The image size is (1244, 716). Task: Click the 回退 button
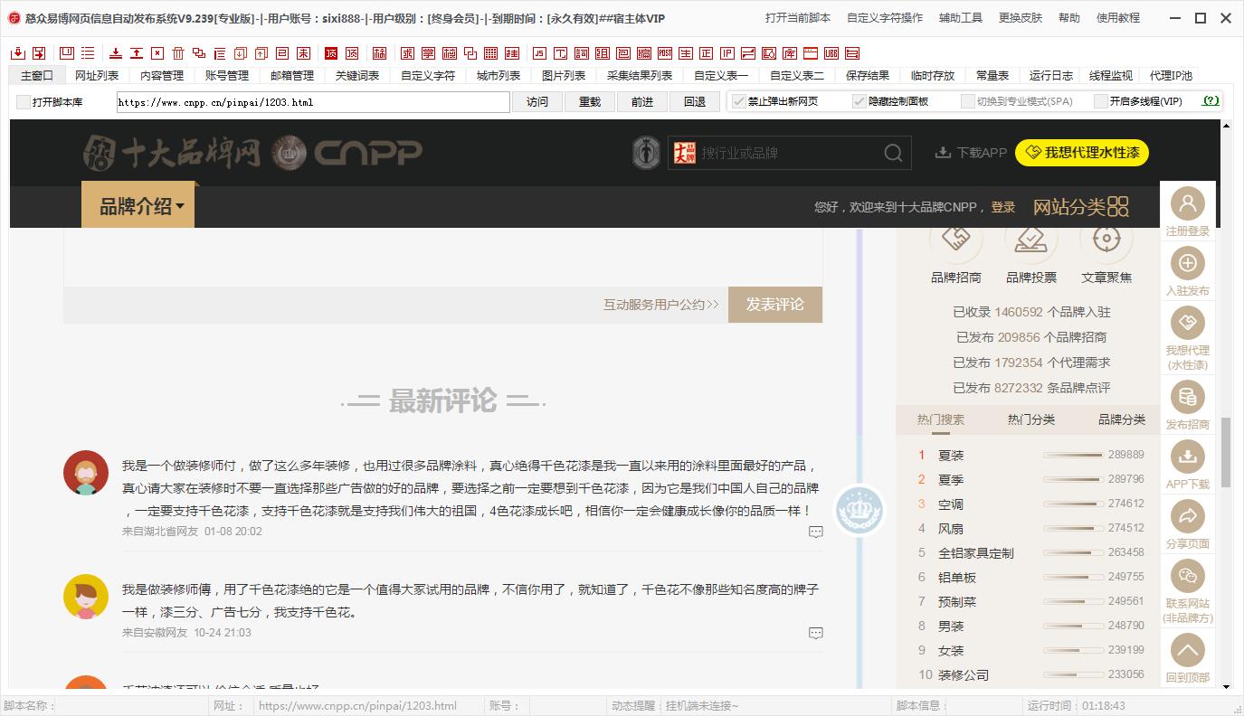tap(695, 102)
